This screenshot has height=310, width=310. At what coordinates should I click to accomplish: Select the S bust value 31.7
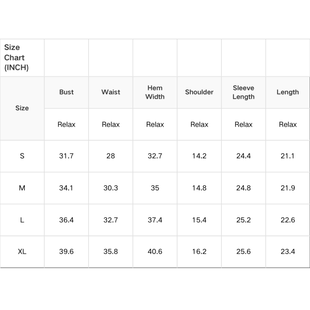pos(66,156)
